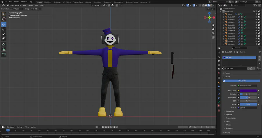
Task: Hide Cube.001 with its eye icon
Action: tap(256, 17)
